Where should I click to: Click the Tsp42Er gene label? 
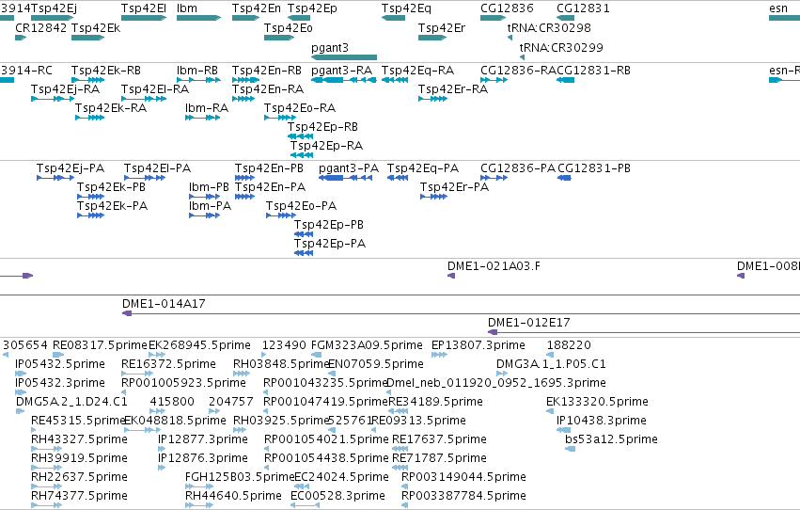tap(441, 27)
